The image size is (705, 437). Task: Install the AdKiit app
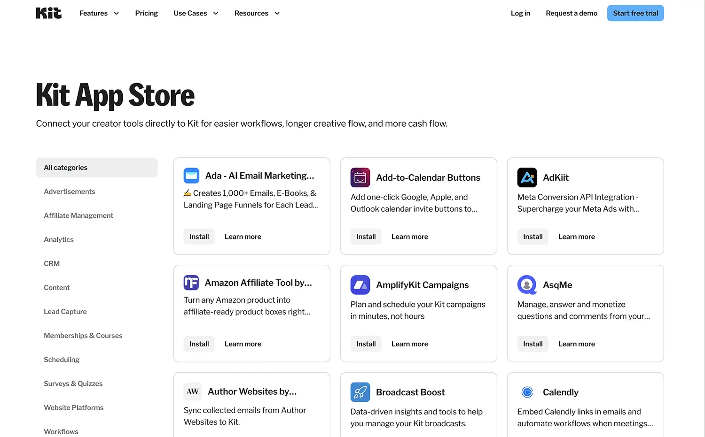click(x=533, y=237)
